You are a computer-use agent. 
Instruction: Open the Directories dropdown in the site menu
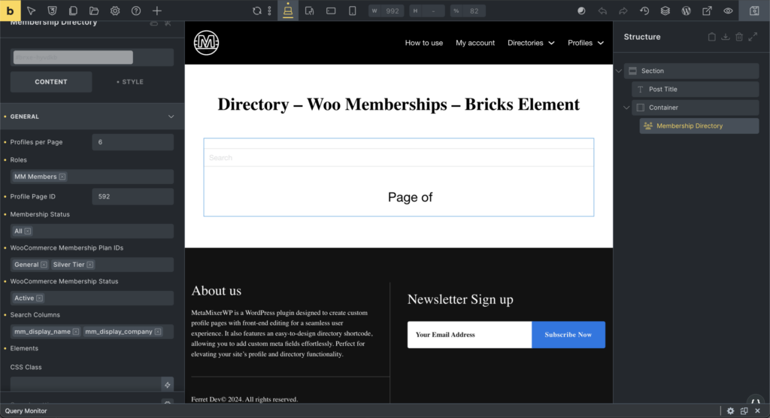click(x=531, y=43)
